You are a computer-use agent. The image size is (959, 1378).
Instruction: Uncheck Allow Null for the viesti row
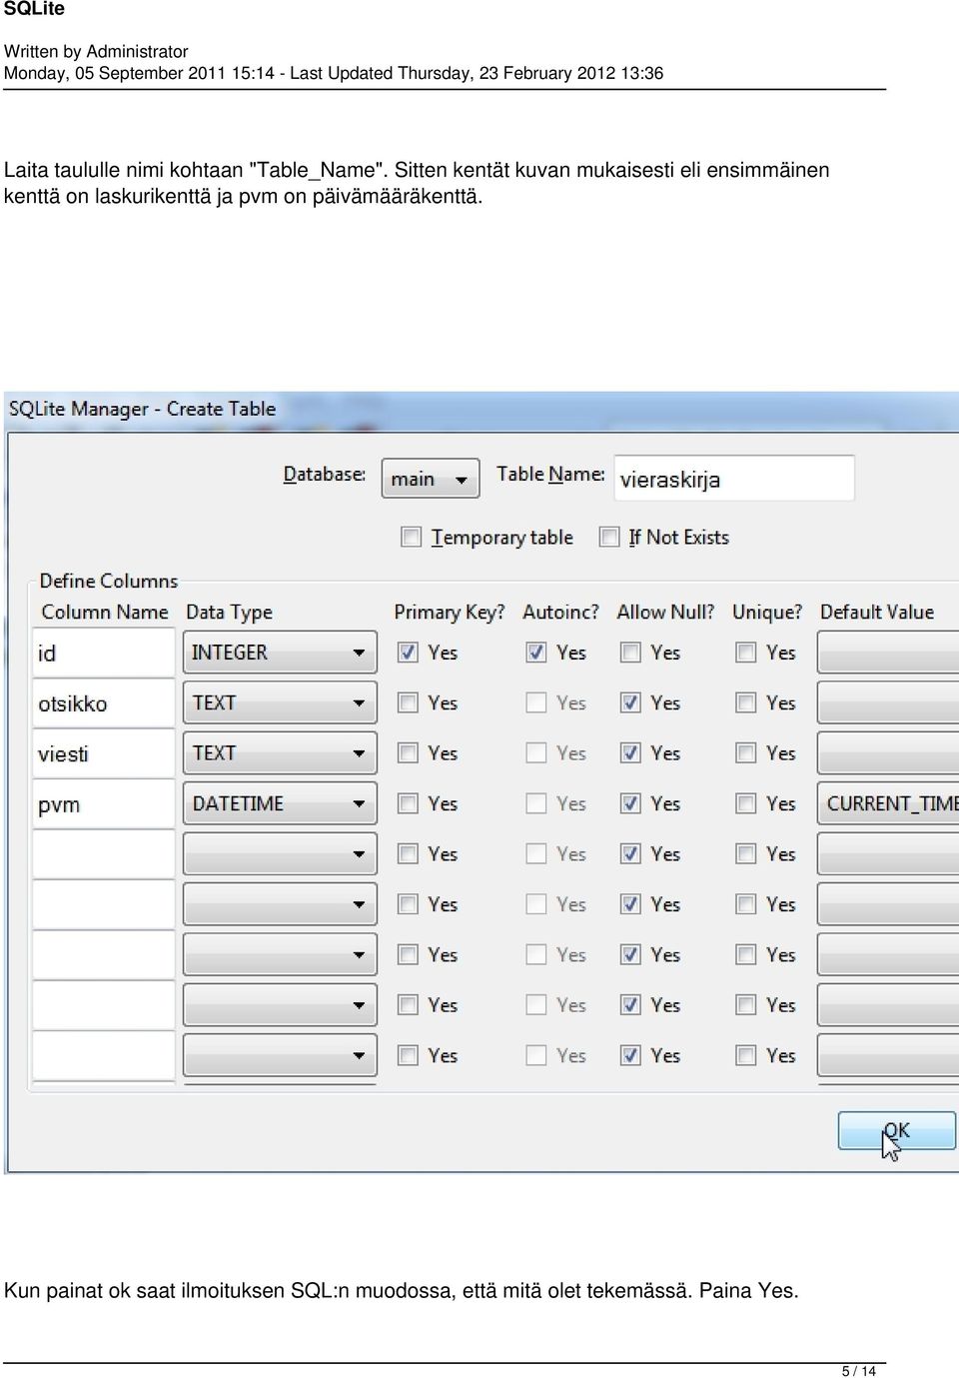(630, 752)
